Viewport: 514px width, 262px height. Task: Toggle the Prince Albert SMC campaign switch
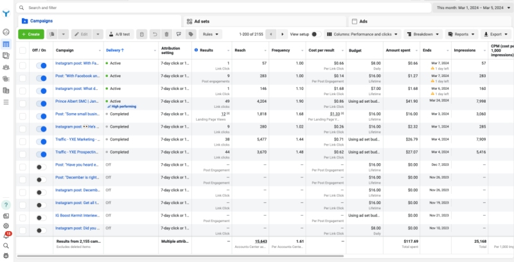click(41, 103)
